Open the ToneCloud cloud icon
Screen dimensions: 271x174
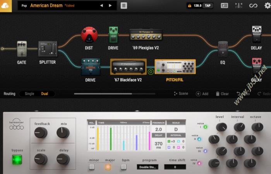click(x=6, y=6)
